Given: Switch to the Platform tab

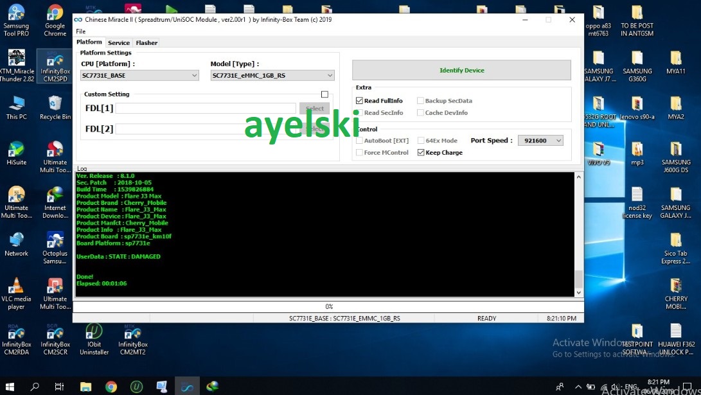Looking at the screenshot, I should click(x=89, y=42).
